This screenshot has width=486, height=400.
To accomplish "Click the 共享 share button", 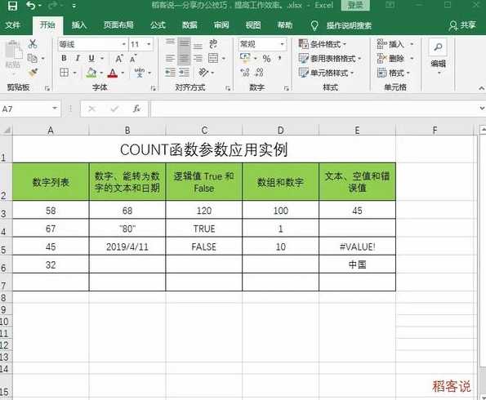I will point(462,25).
